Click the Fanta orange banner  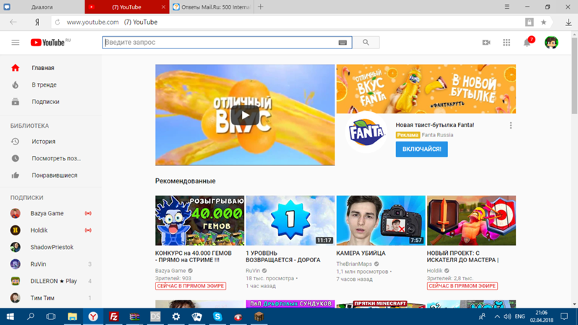click(x=426, y=89)
